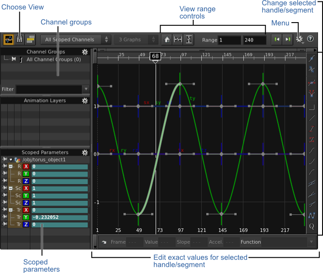Toggle the pin flag for the R X channel
The width and height of the screenshot is (323, 273).
point(4,167)
